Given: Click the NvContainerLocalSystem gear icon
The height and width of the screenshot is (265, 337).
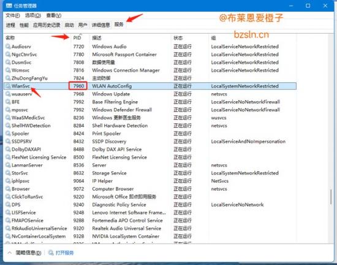Looking at the screenshot, I should coord(8,236).
